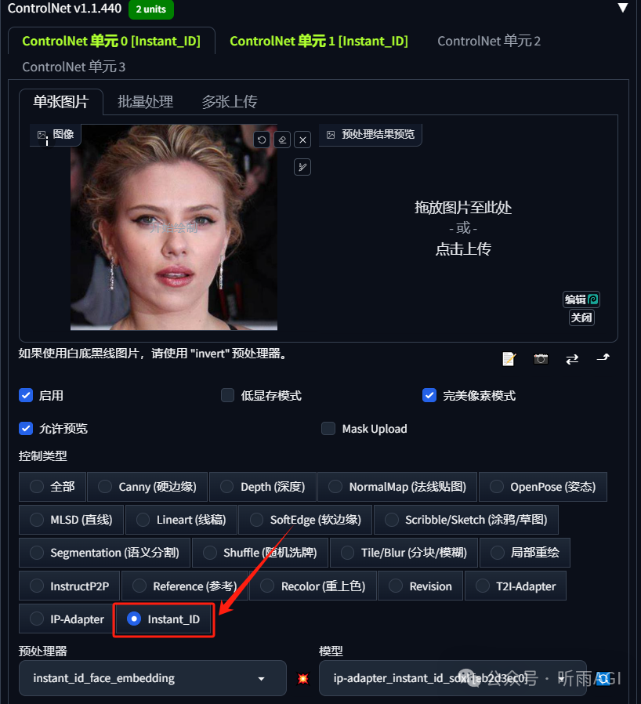
Task: Switch to ControlNet 单元 1 tab
Action: (x=319, y=41)
